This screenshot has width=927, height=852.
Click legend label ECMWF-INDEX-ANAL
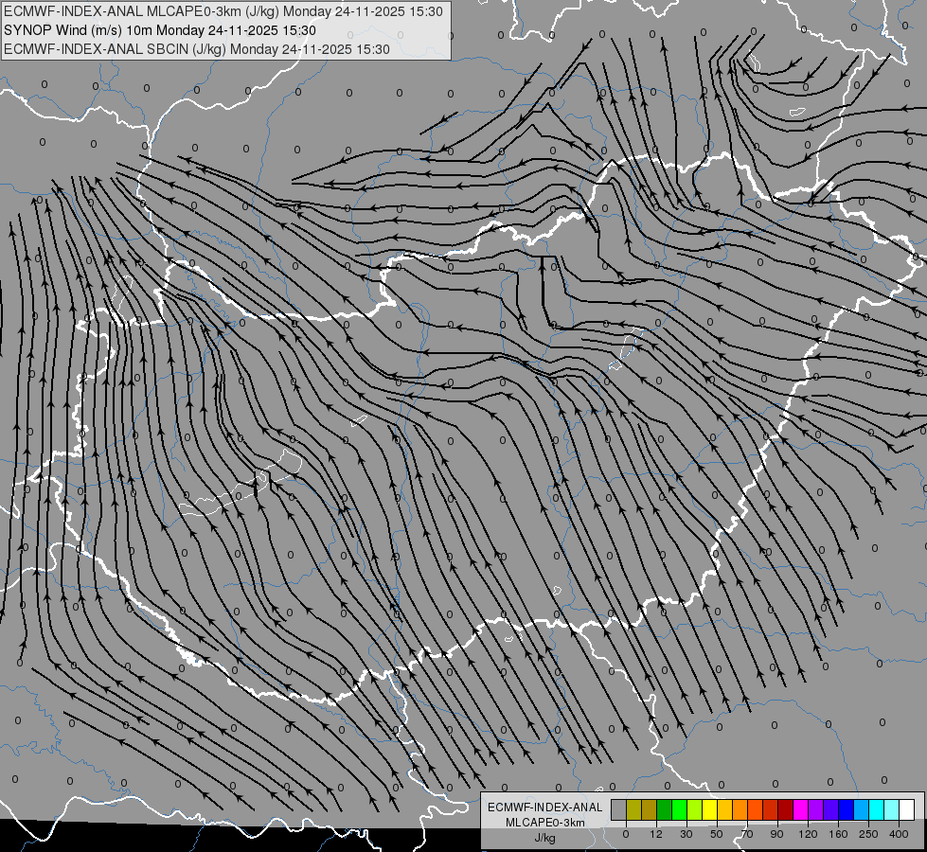click(x=545, y=808)
